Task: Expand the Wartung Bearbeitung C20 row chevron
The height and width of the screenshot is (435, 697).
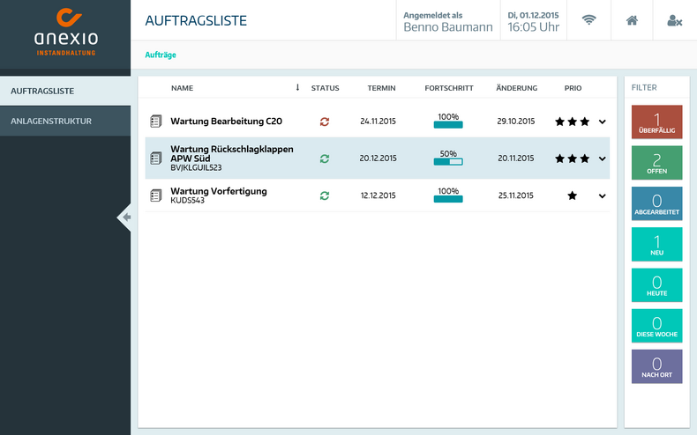Action: (x=603, y=122)
